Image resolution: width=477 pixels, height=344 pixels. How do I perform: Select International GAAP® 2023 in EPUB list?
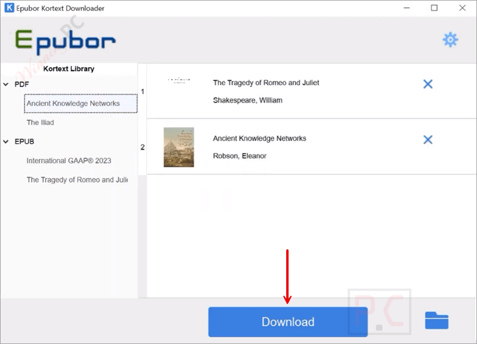(x=69, y=160)
